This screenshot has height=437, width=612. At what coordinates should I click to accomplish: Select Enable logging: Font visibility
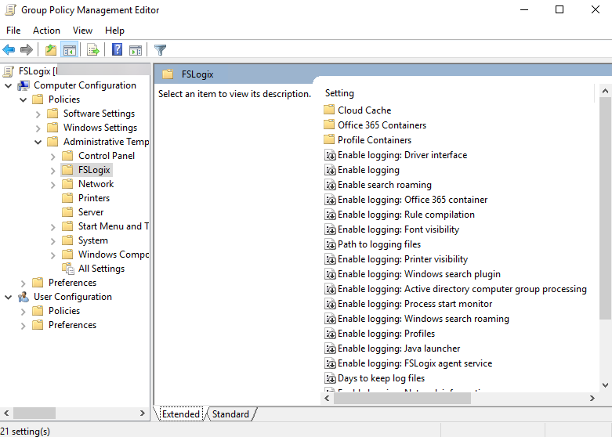point(398,229)
